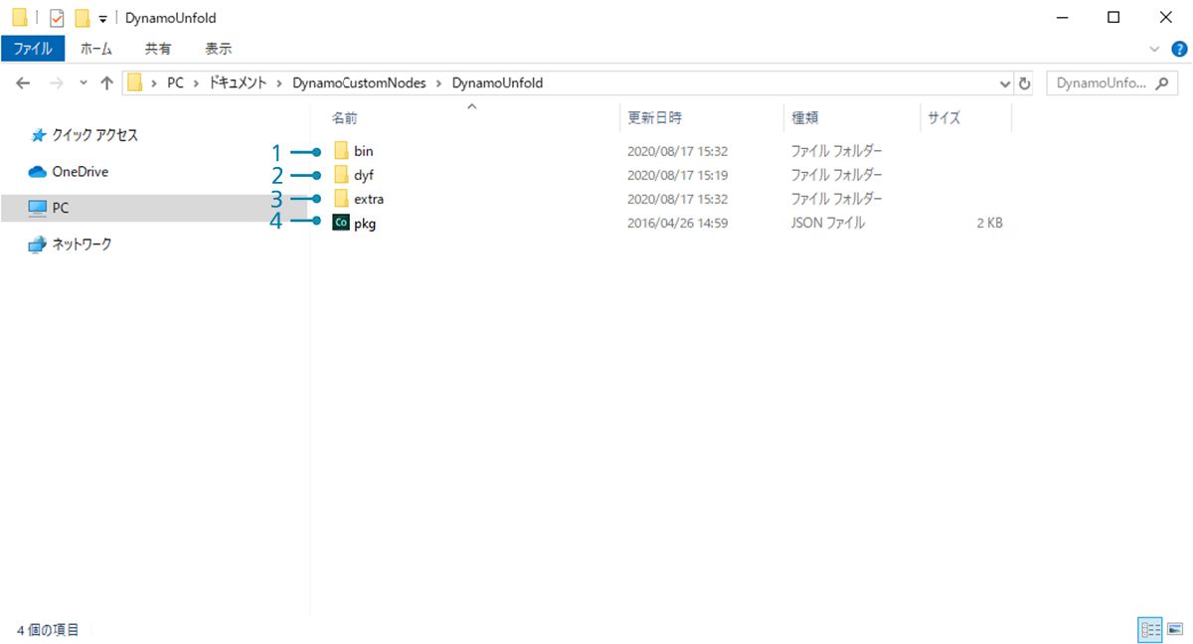Viewport: 1193px width, 644px height.
Task: Expand the DynamoCustomNodes breadcrumb chevron
Action: pyautogui.click(x=439, y=83)
